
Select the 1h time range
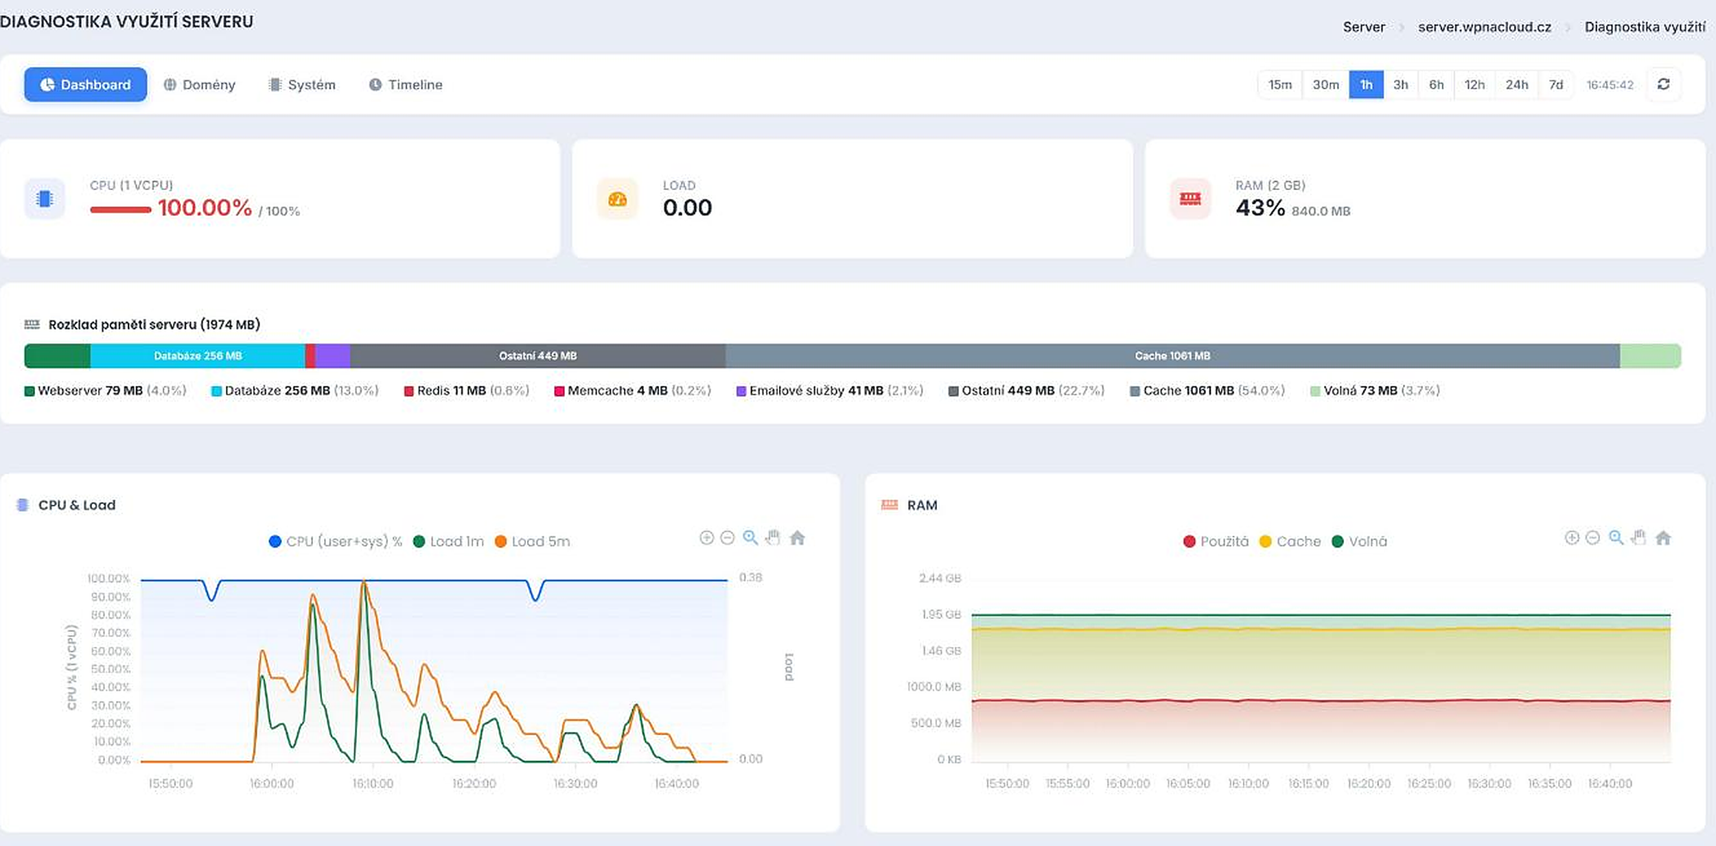(1367, 84)
